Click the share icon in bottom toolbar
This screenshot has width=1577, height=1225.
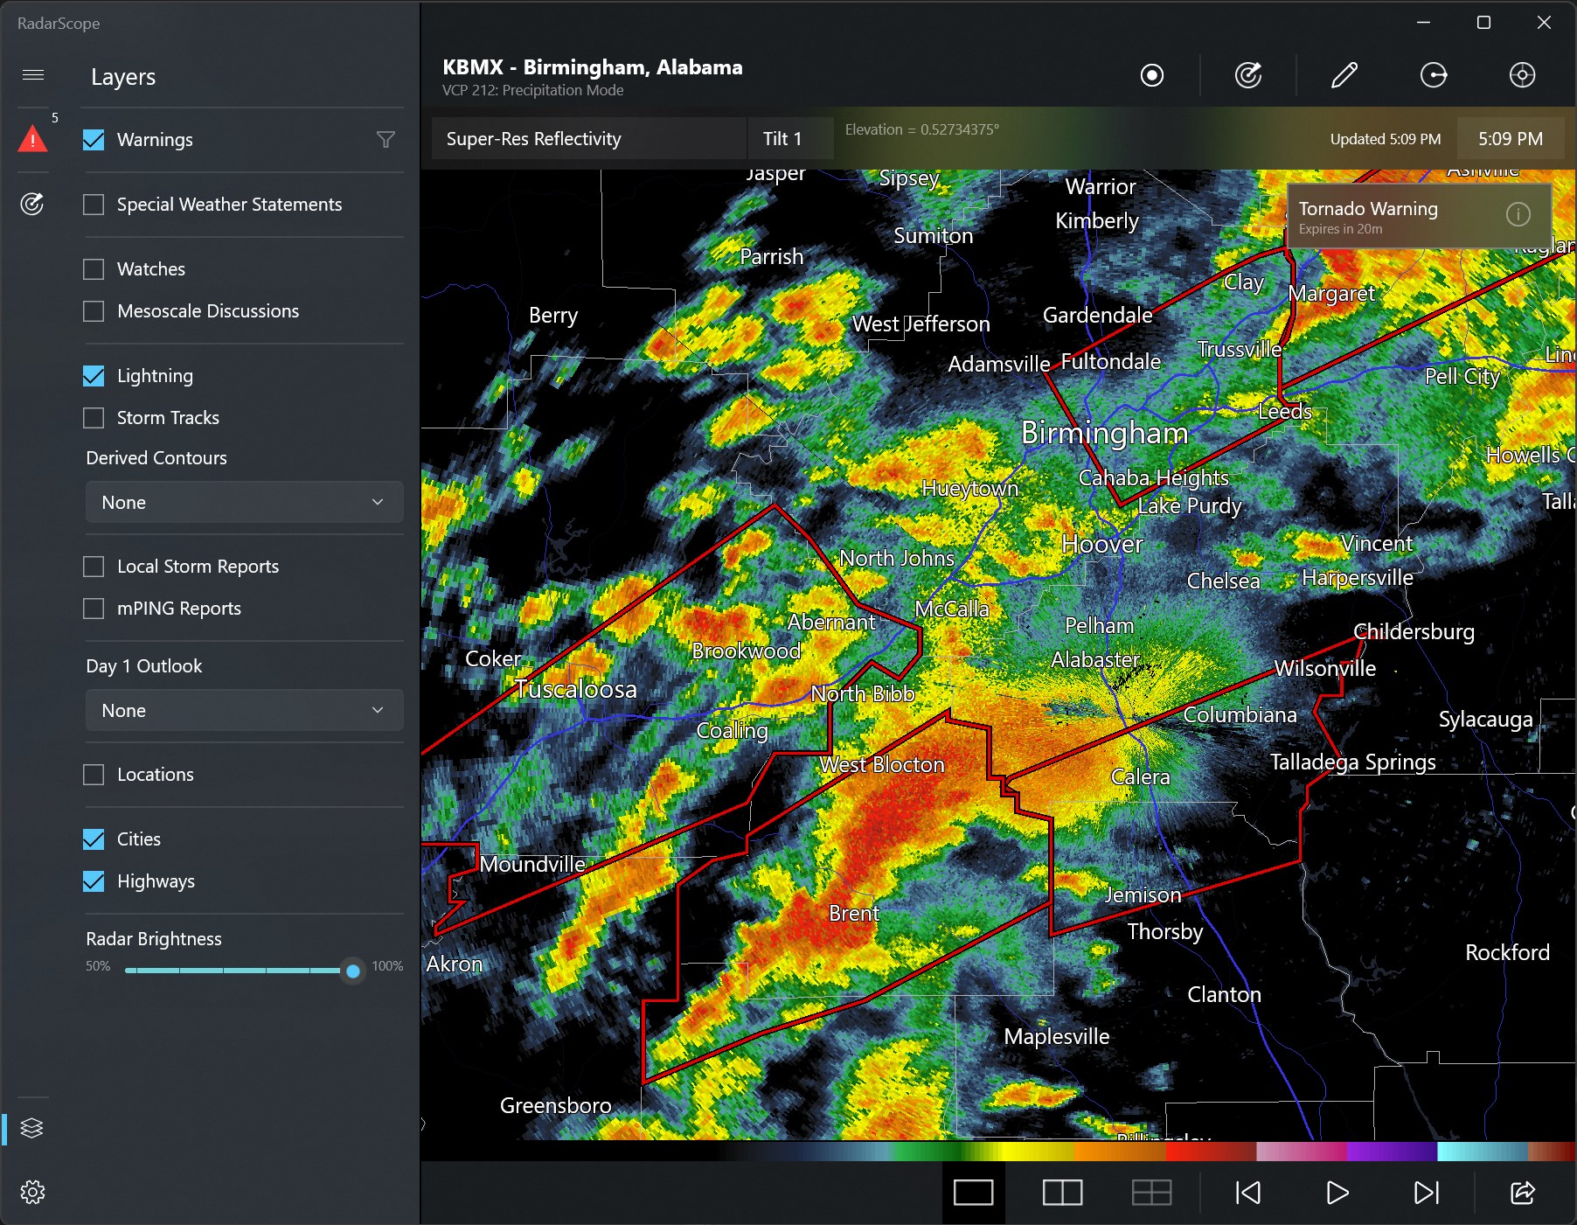[1523, 1192]
